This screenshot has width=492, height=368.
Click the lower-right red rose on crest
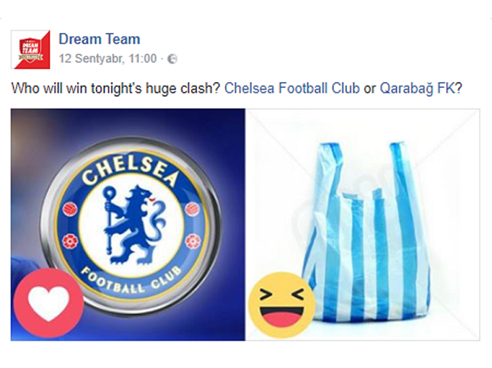pos(192,241)
